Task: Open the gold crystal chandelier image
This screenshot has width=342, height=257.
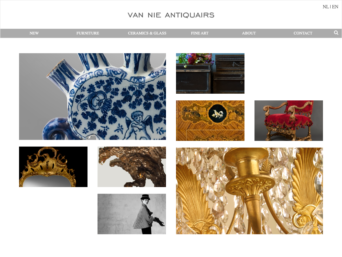Action: point(249,191)
